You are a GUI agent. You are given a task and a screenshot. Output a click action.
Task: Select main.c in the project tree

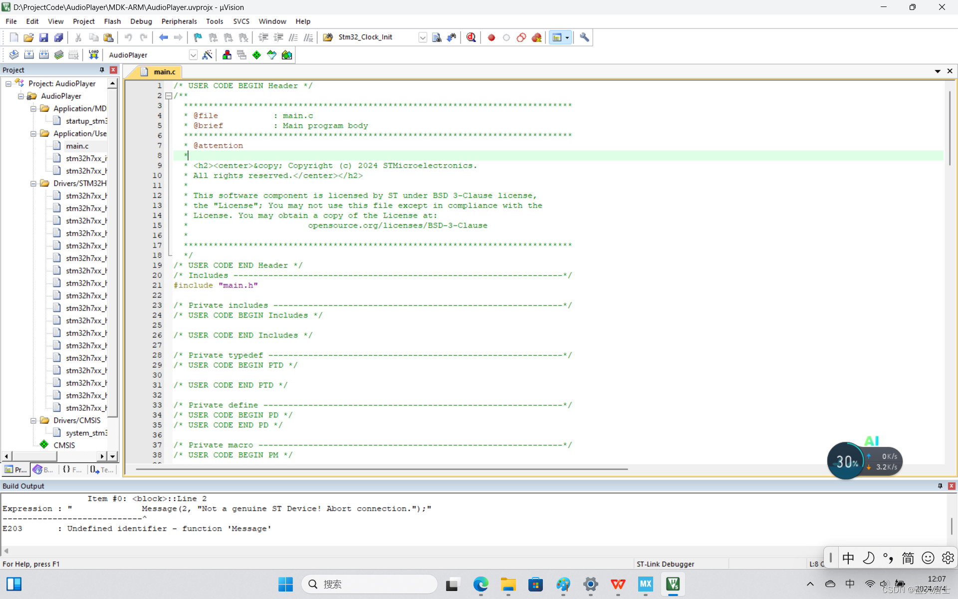click(77, 146)
